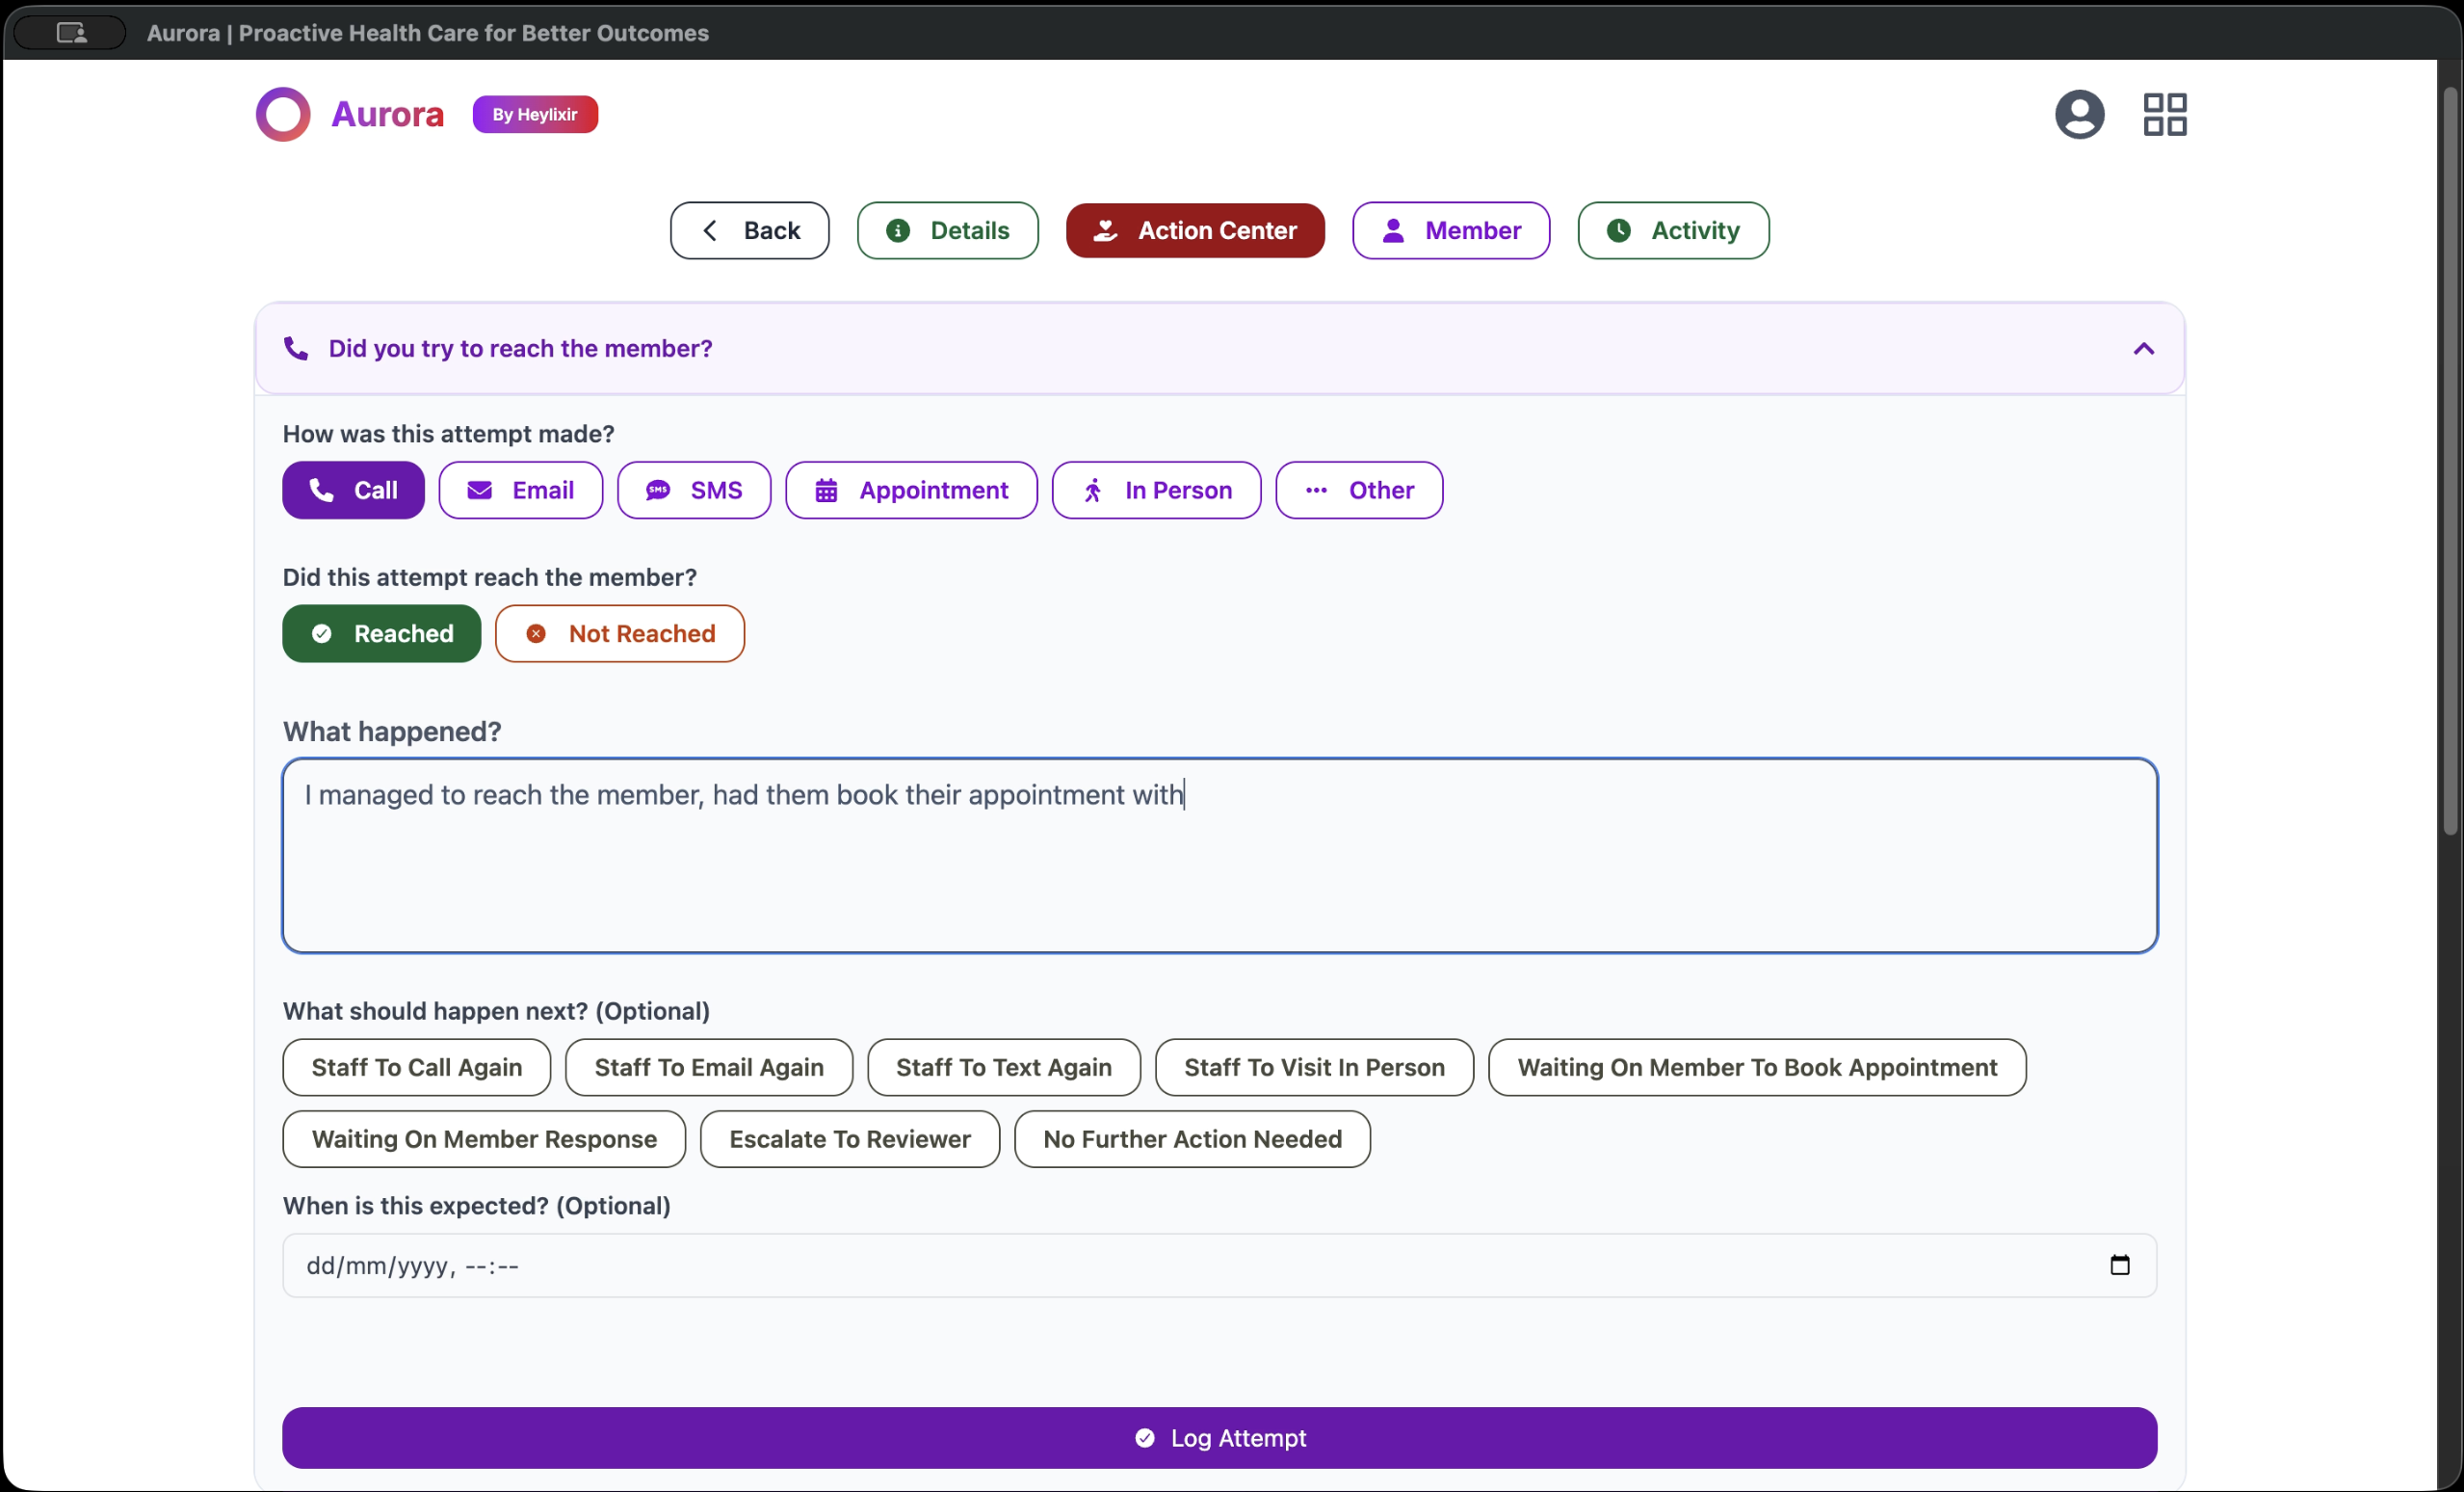Image resolution: width=2464 pixels, height=1492 pixels.
Task: Click the window sidebar icon in title bar
Action: coord(71,33)
